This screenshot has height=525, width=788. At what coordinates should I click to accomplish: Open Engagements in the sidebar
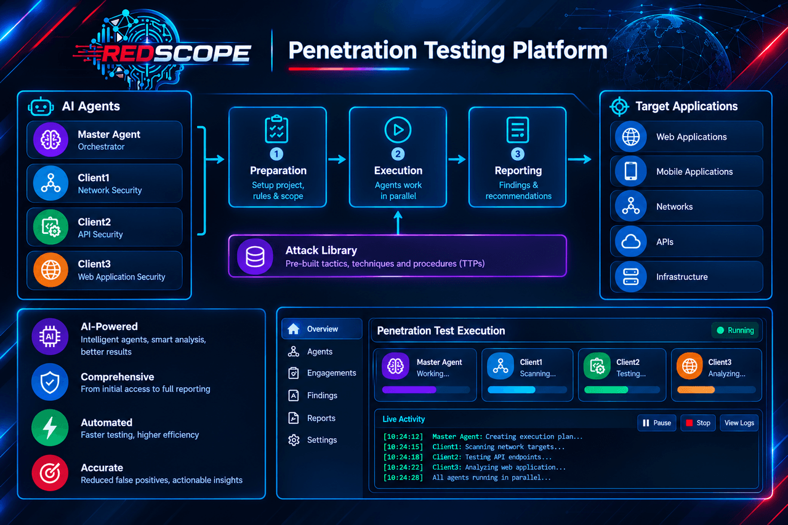coord(322,373)
